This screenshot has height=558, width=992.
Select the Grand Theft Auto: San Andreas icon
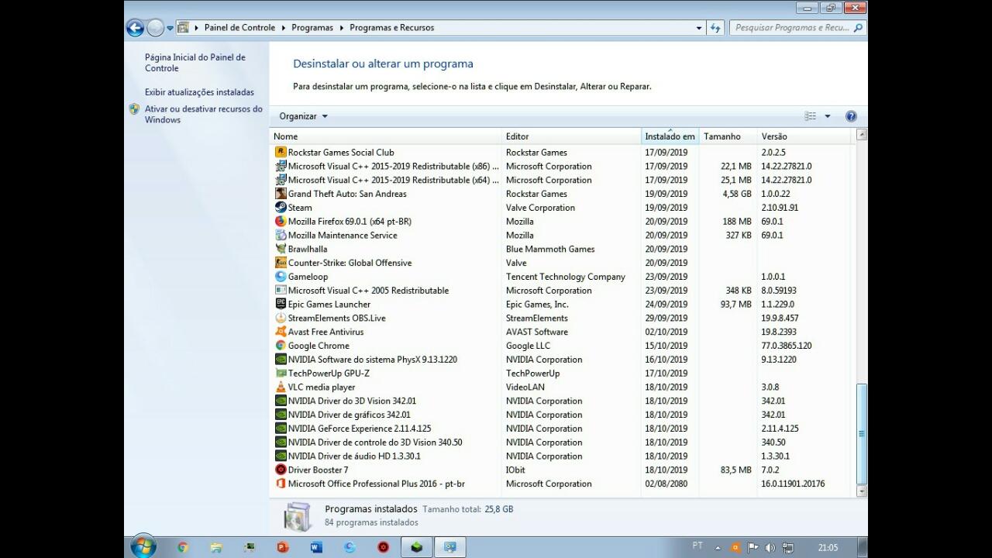[281, 194]
